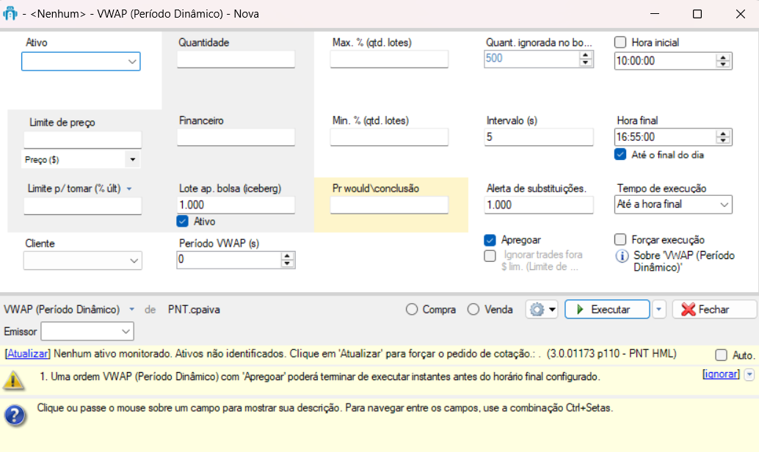Click the Atualizar link
The width and height of the screenshot is (759, 452).
27,355
